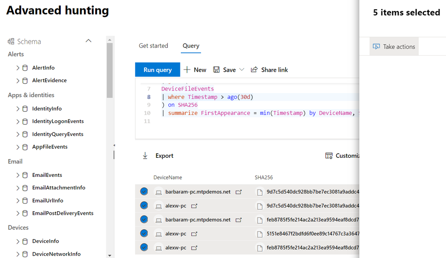446x258 pixels.
Task: Click the New query plus icon
Action: tap(187, 70)
